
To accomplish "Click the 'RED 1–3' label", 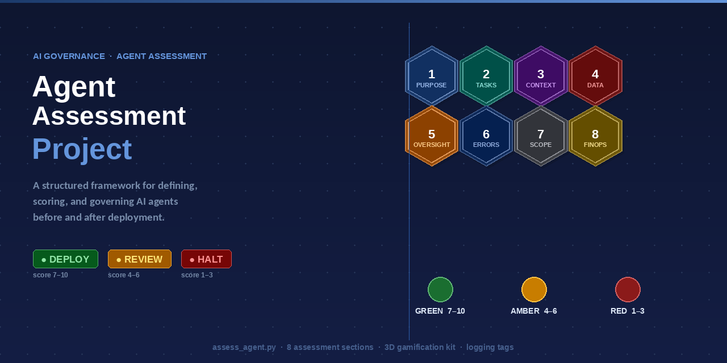I will click(x=628, y=311).
